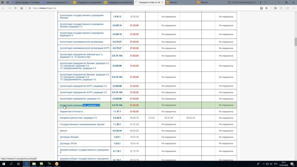The height and width of the screenshot is (167, 297).
Task: Click planned version 2.0.27
Action: tap(152, 118)
